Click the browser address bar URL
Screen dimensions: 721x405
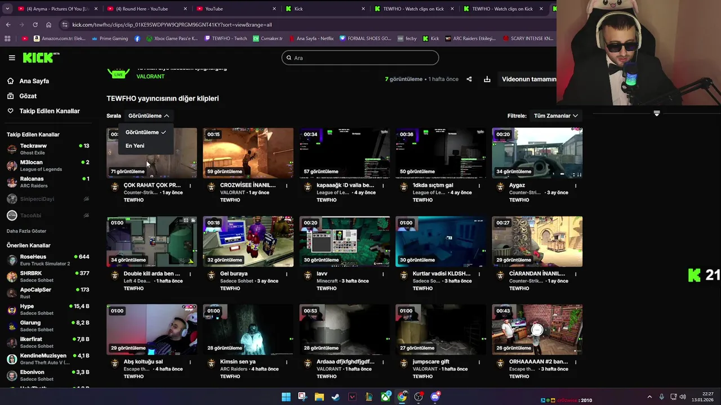pos(172,25)
